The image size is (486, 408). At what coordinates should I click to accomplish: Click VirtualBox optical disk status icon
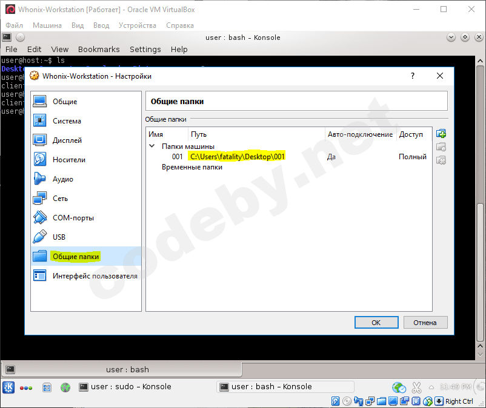[x=347, y=401]
